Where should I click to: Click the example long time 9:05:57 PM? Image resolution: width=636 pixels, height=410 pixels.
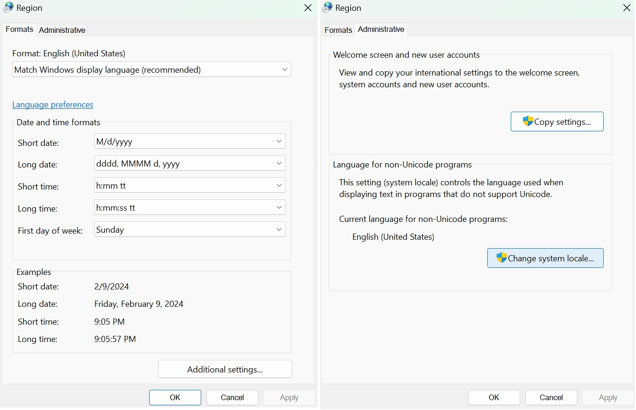click(115, 339)
